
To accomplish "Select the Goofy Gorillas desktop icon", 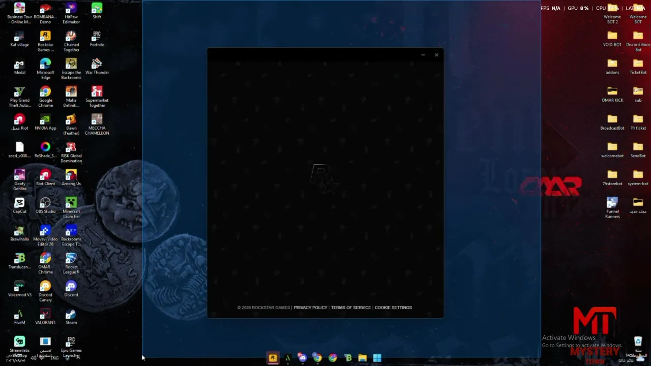I will coord(19,180).
